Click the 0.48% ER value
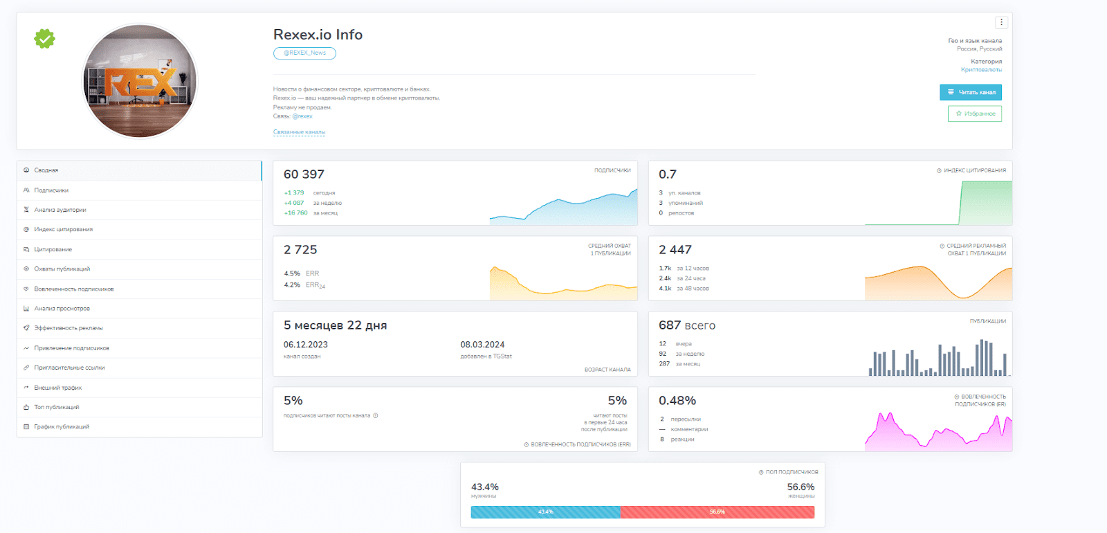Screen dimensions: 1107x533 tap(677, 401)
